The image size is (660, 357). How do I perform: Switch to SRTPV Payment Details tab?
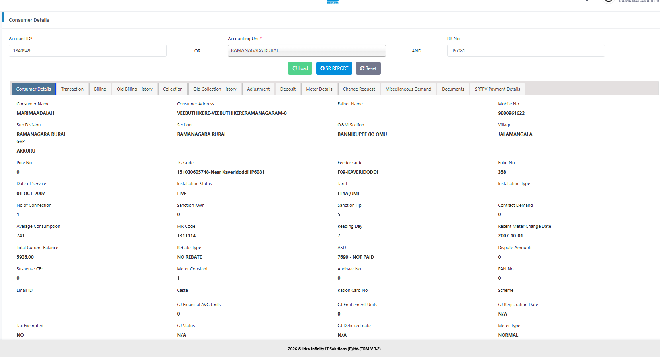coord(497,89)
